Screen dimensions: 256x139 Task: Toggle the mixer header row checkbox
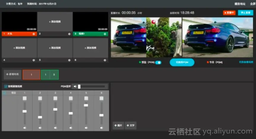(4, 93)
